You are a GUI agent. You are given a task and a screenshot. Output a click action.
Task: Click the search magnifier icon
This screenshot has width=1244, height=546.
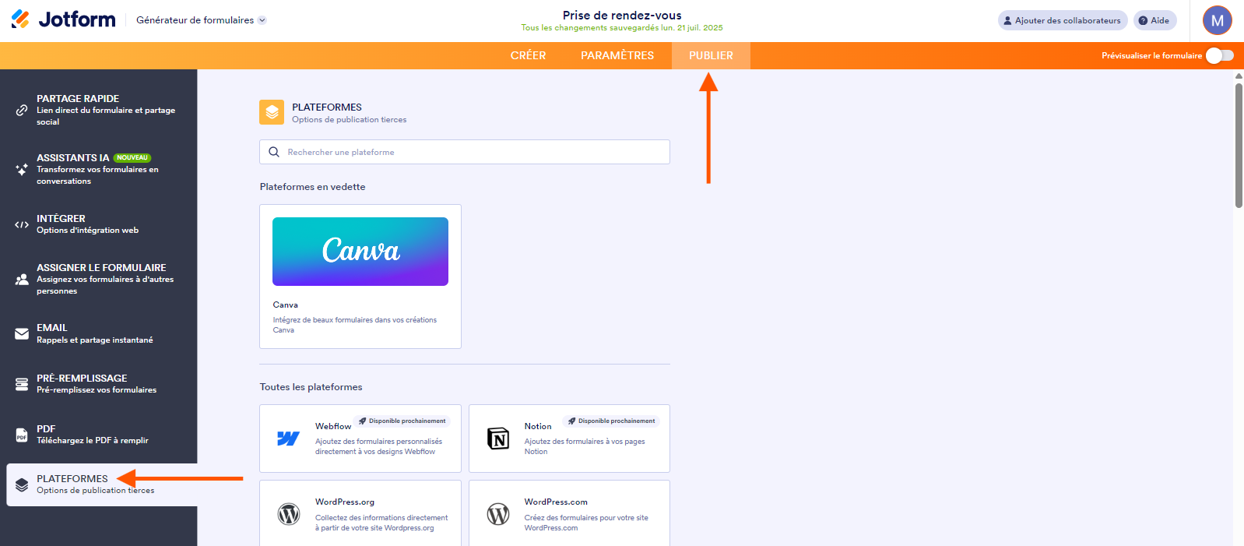[x=274, y=152]
